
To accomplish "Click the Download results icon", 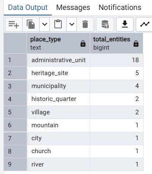I will (125, 25).
